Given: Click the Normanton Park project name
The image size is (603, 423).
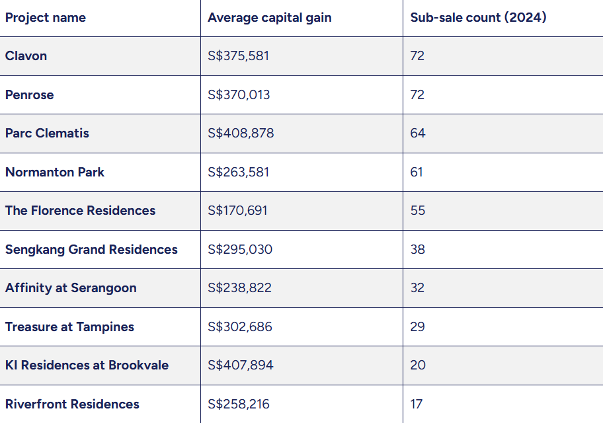Looking at the screenshot, I should pyautogui.click(x=55, y=172).
